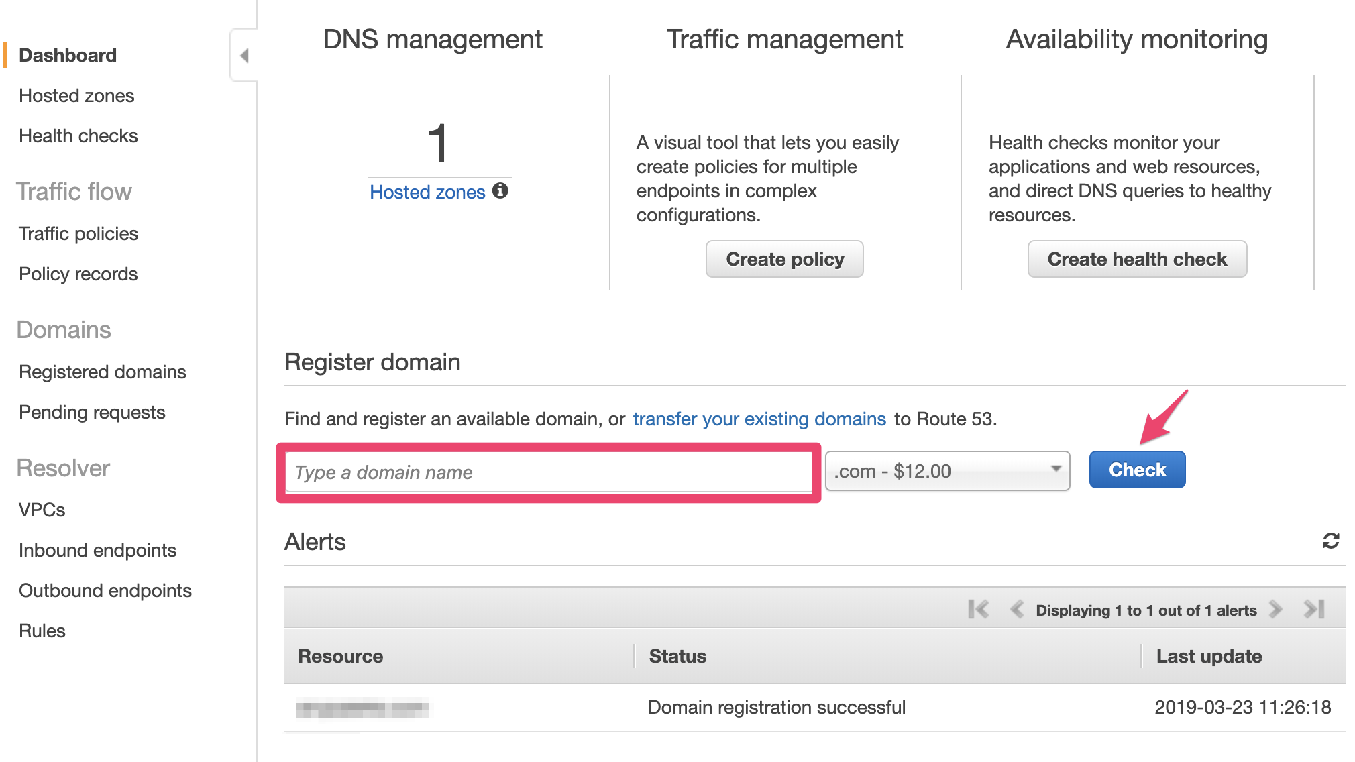Click the Check domain button

[1137, 470]
